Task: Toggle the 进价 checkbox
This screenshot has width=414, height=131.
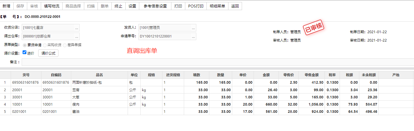Action: coord(25,53)
